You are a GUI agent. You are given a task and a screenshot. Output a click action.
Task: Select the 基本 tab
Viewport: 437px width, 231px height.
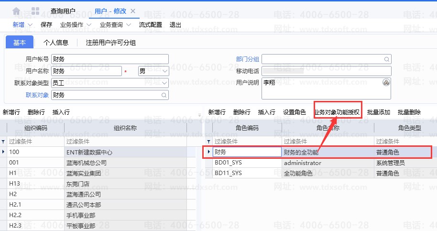(x=20, y=43)
